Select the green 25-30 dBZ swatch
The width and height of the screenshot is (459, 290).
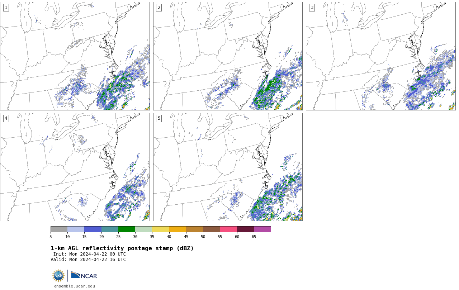tap(127, 229)
